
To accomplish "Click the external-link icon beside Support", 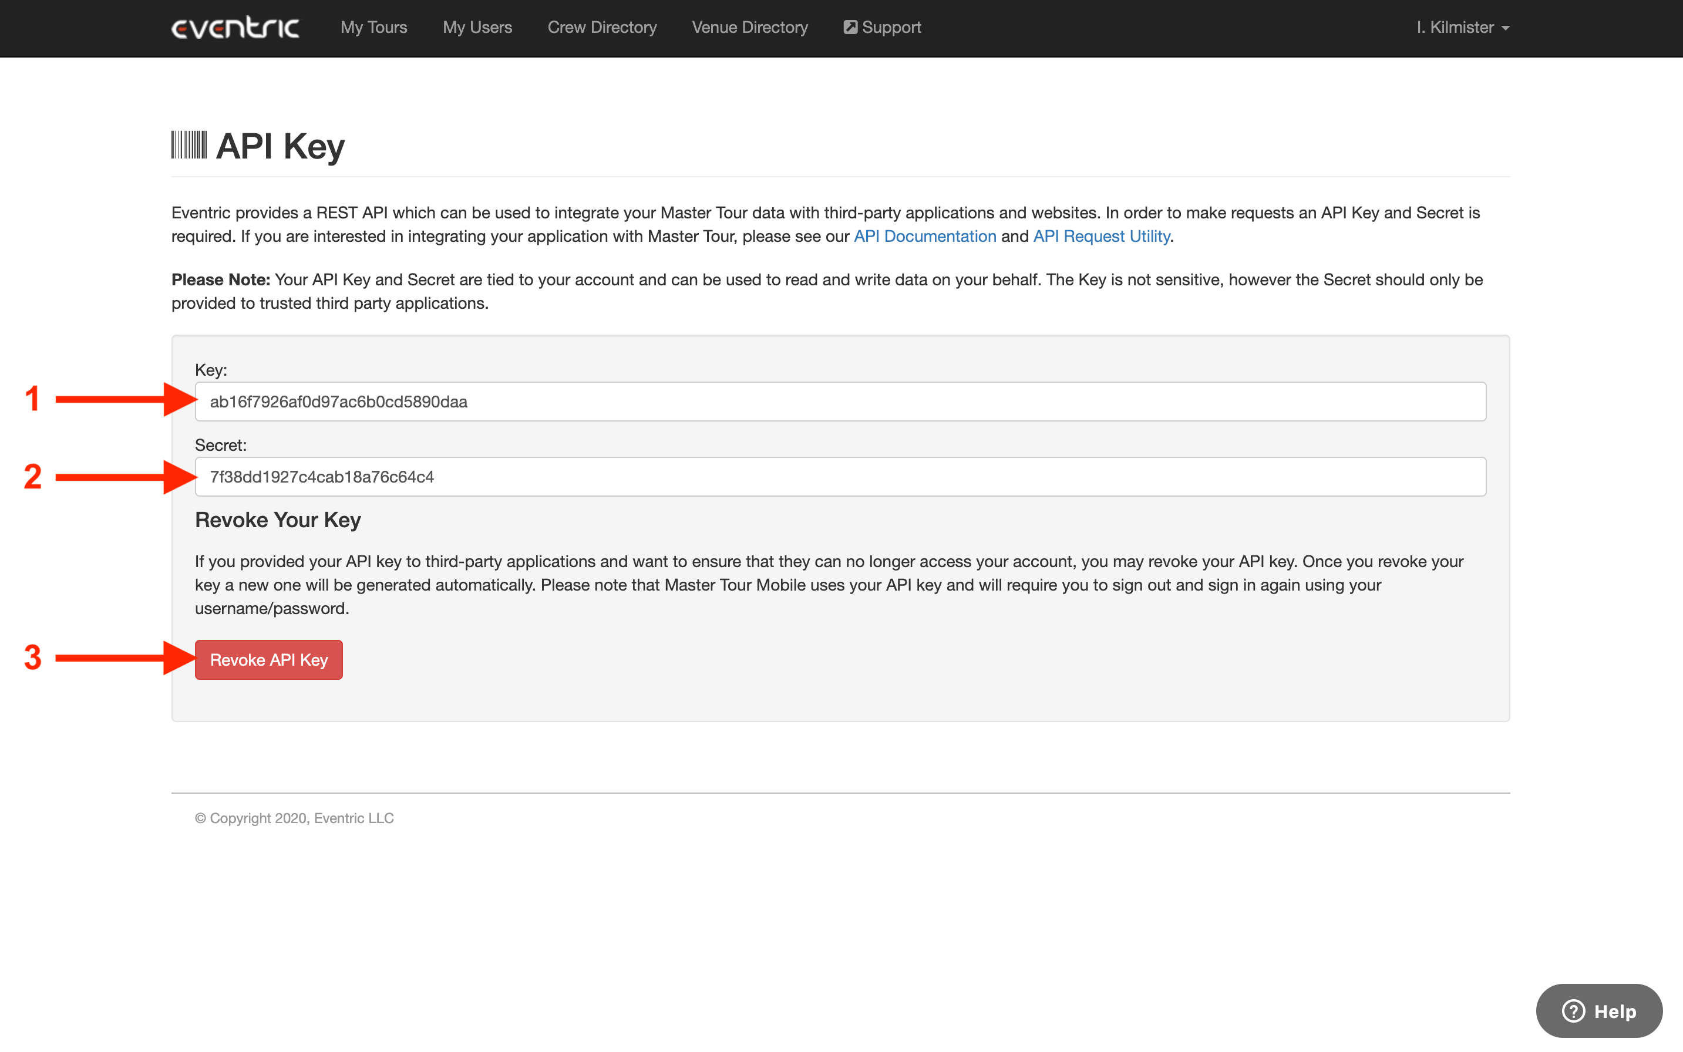I will (x=850, y=26).
